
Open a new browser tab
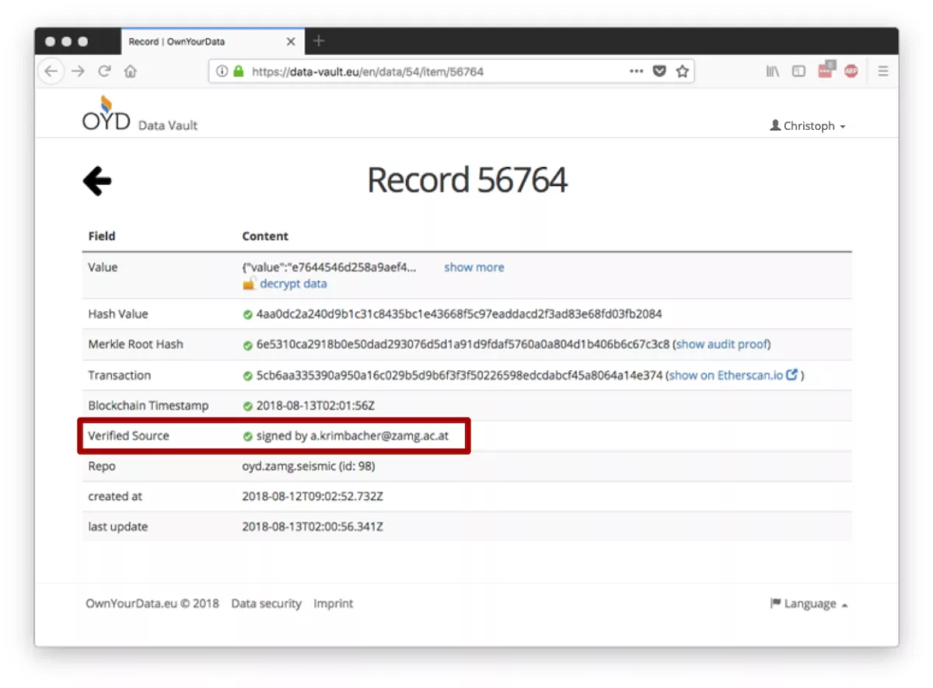[319, 41]
